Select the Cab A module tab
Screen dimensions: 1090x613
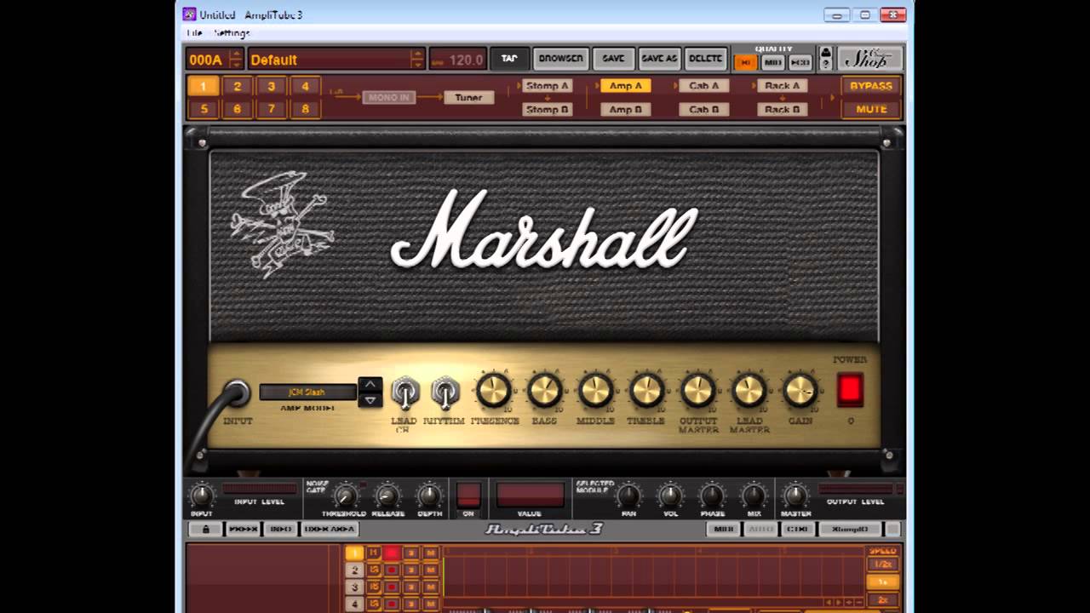pyautogui.click(x=704, y=86)
